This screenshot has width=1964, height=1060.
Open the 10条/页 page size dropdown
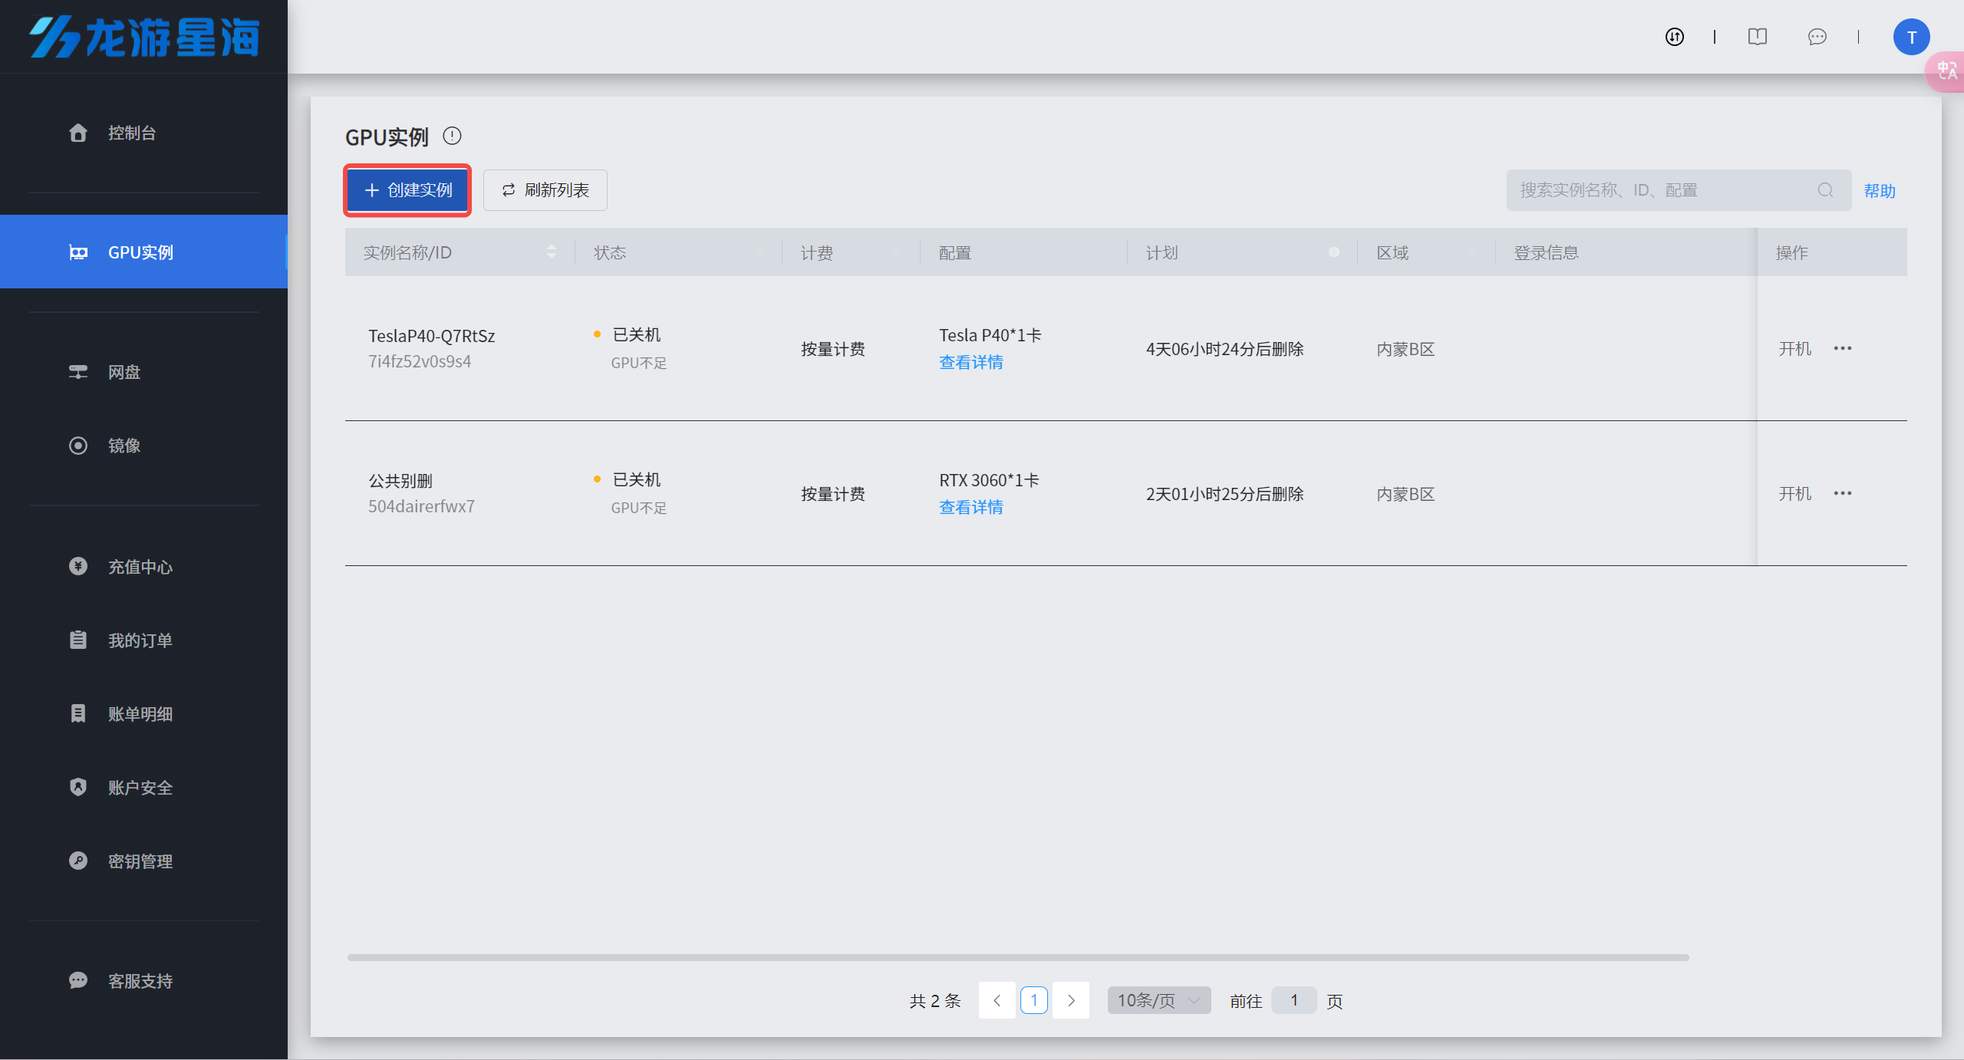[1158, 1000]
